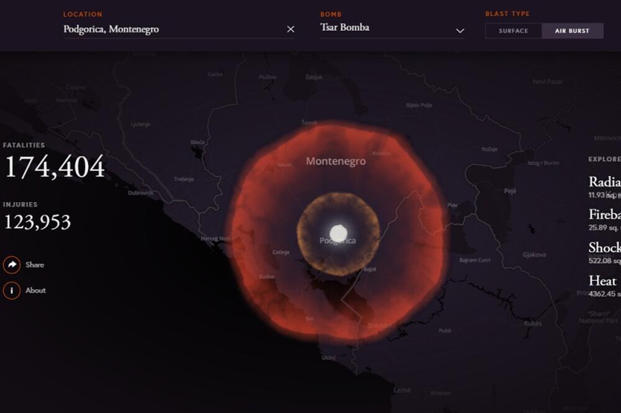The image size is (621, 413).
Task: Click the injuries count 123,953
Action: pos(37,222)
